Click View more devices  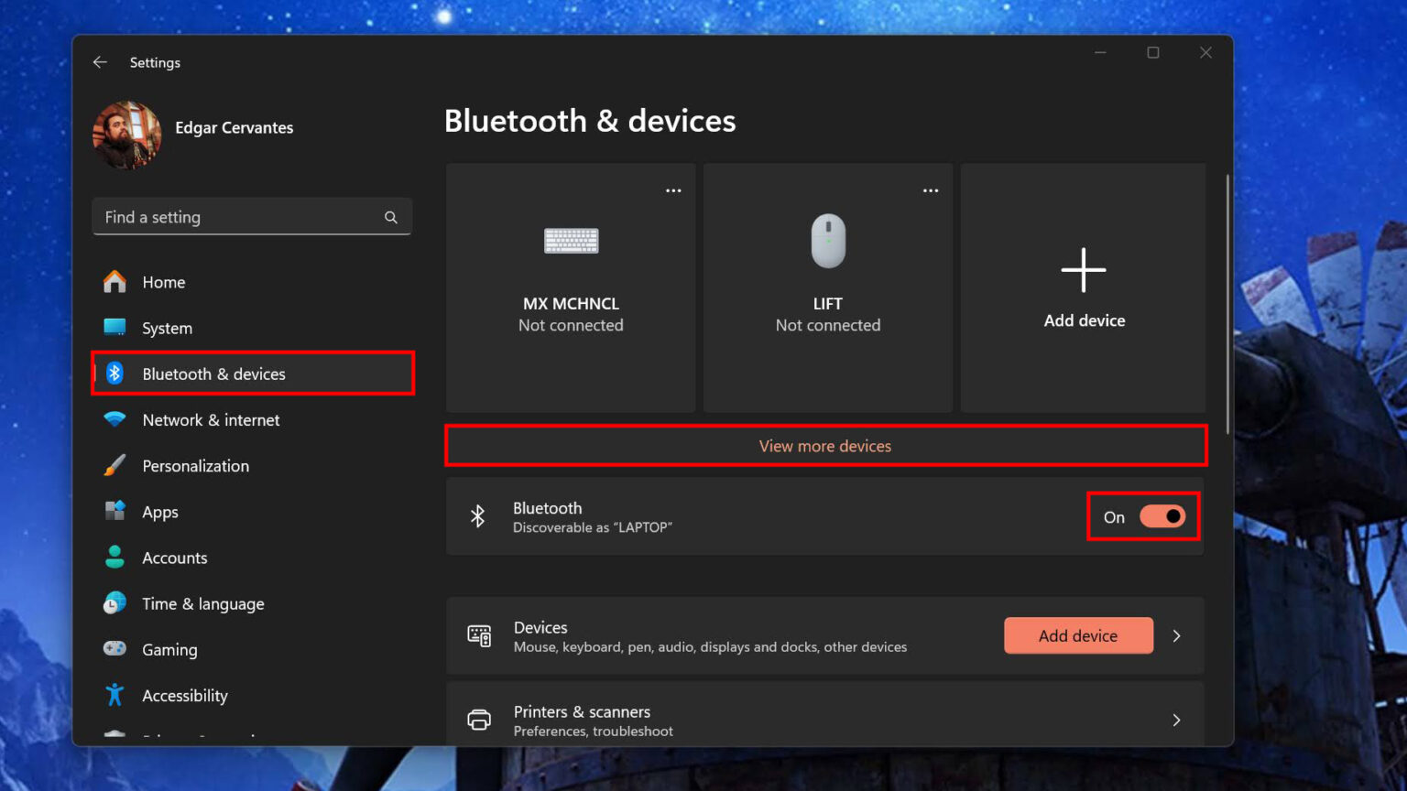click(824, 446)
